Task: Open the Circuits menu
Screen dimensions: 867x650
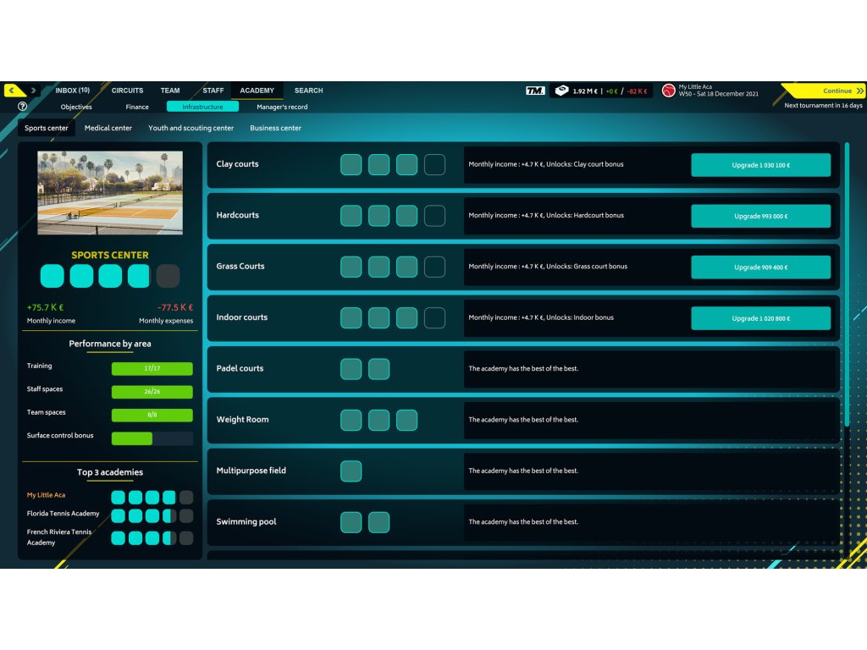Action: click(127, 90)
